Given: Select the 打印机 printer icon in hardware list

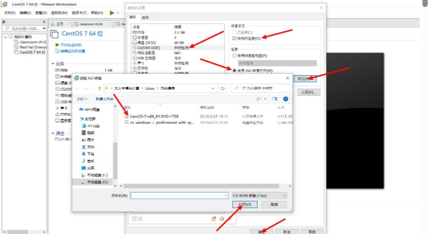Looking at the screenshot, I should [135, 68].
